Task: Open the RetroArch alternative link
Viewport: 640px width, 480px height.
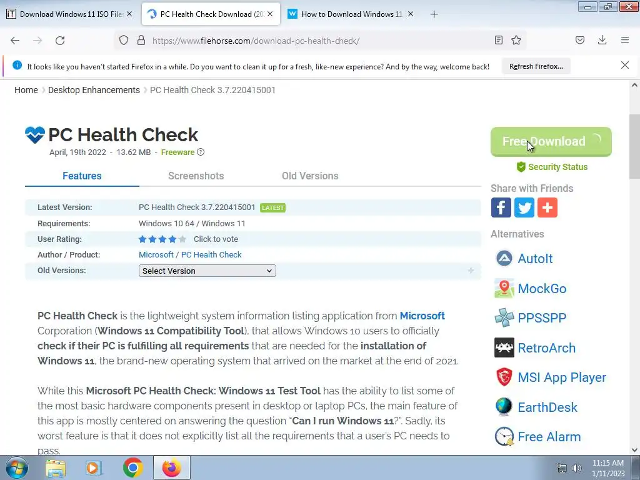Action: tap(546, 347)
